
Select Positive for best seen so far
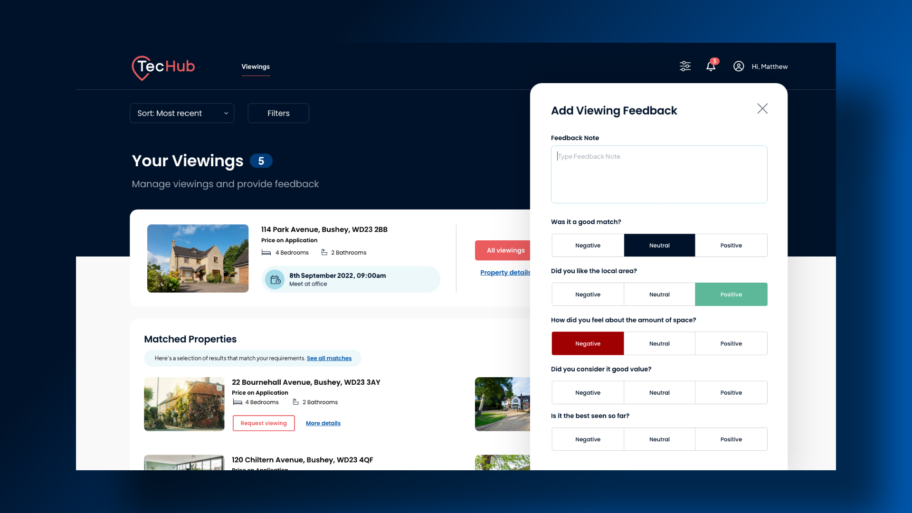pos(731,439)
